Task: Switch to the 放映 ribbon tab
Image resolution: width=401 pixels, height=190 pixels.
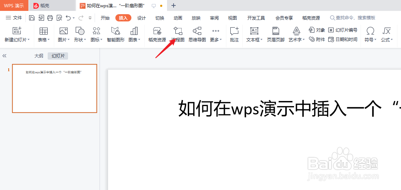Action: tap(196, 18)
